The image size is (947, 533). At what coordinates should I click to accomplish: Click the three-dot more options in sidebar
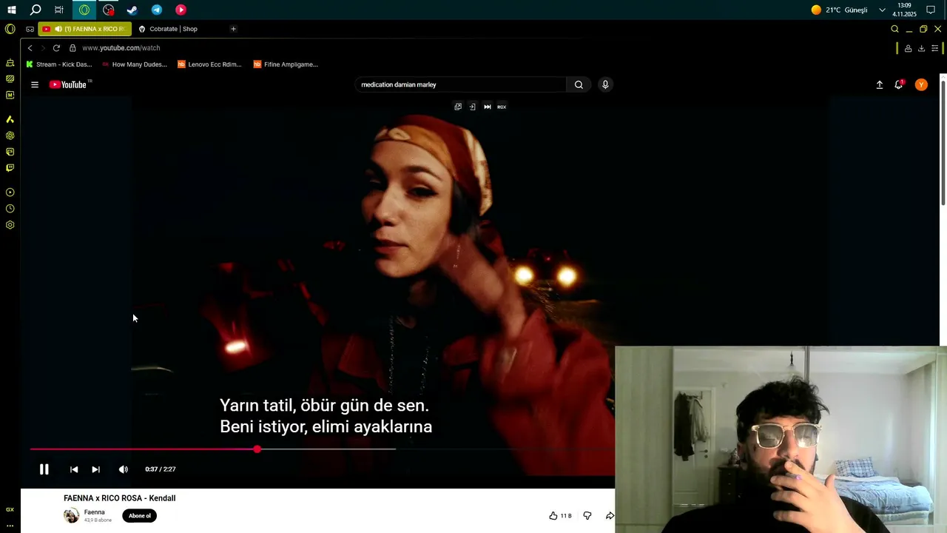click(x=10, y=526)
